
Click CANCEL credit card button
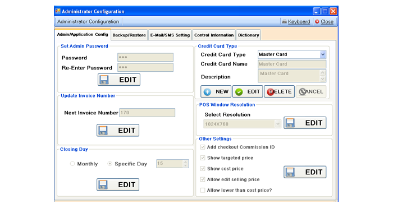coord(311,91)
